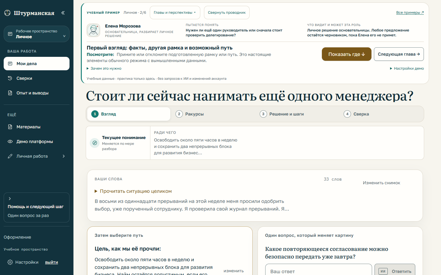Click Свернуть проводник button
Viewport: 441px width, 275px height.
tap(227, 13)
